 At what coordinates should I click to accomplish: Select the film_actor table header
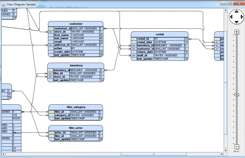[x=76, y=128]
